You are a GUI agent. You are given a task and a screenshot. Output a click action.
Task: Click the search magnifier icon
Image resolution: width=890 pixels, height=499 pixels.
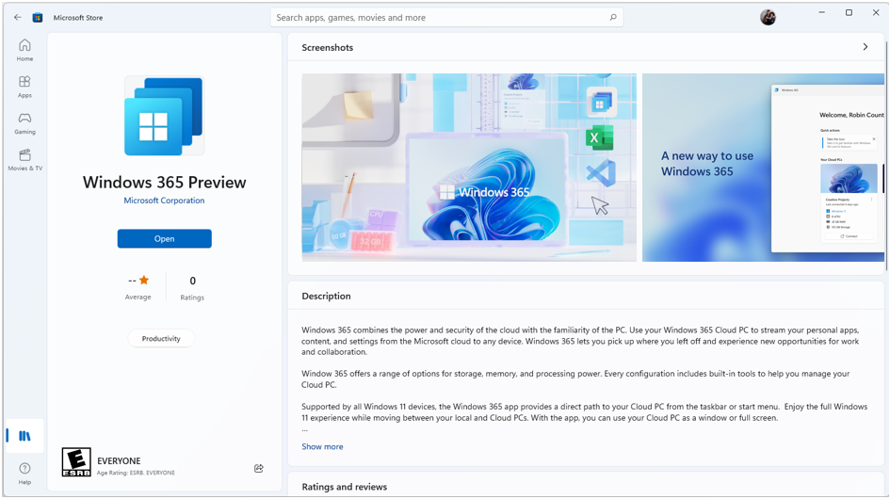point(613,18)
